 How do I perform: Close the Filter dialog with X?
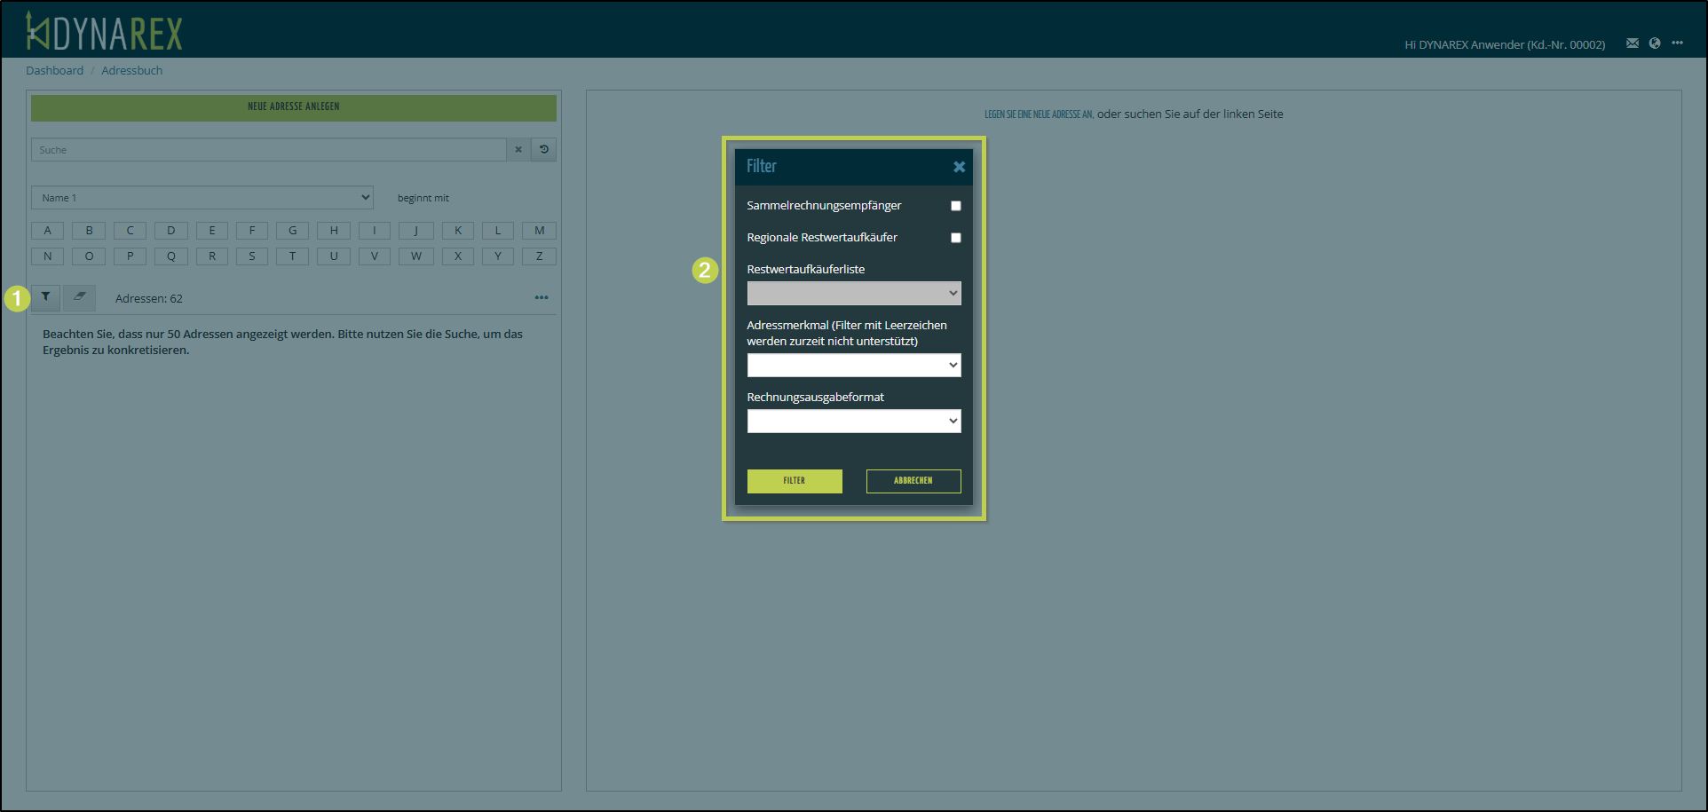tap(959, 167)
